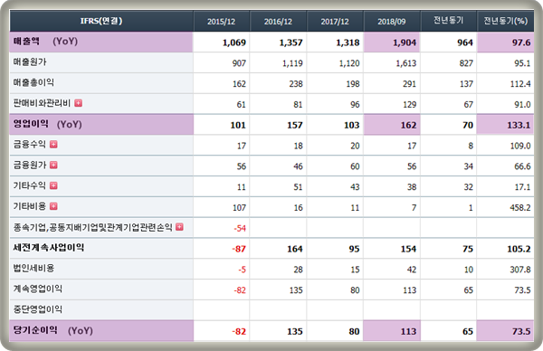Select the 세전계속사업이익 row label
The height and width of the screenshot is (351, 543).
click(x=49, y=248)
